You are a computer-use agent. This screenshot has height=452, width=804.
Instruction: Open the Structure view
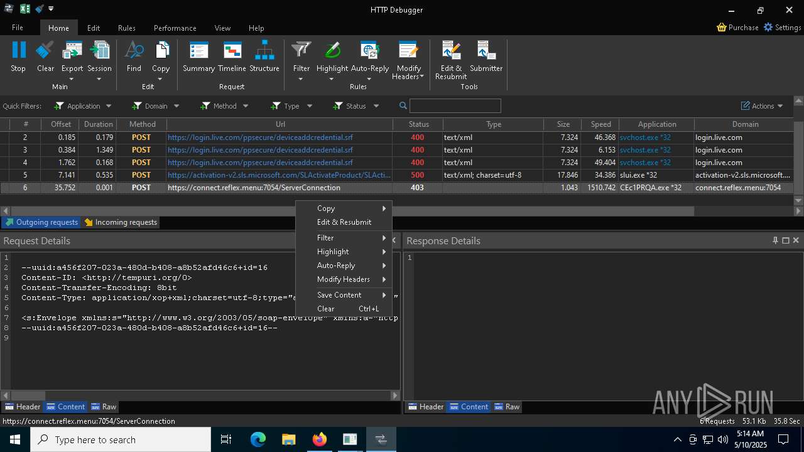click(x=264, y=51)
